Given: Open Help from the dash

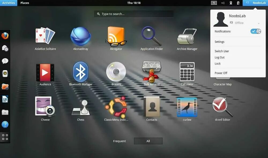Looking at the screenshot, I should 5,124.
